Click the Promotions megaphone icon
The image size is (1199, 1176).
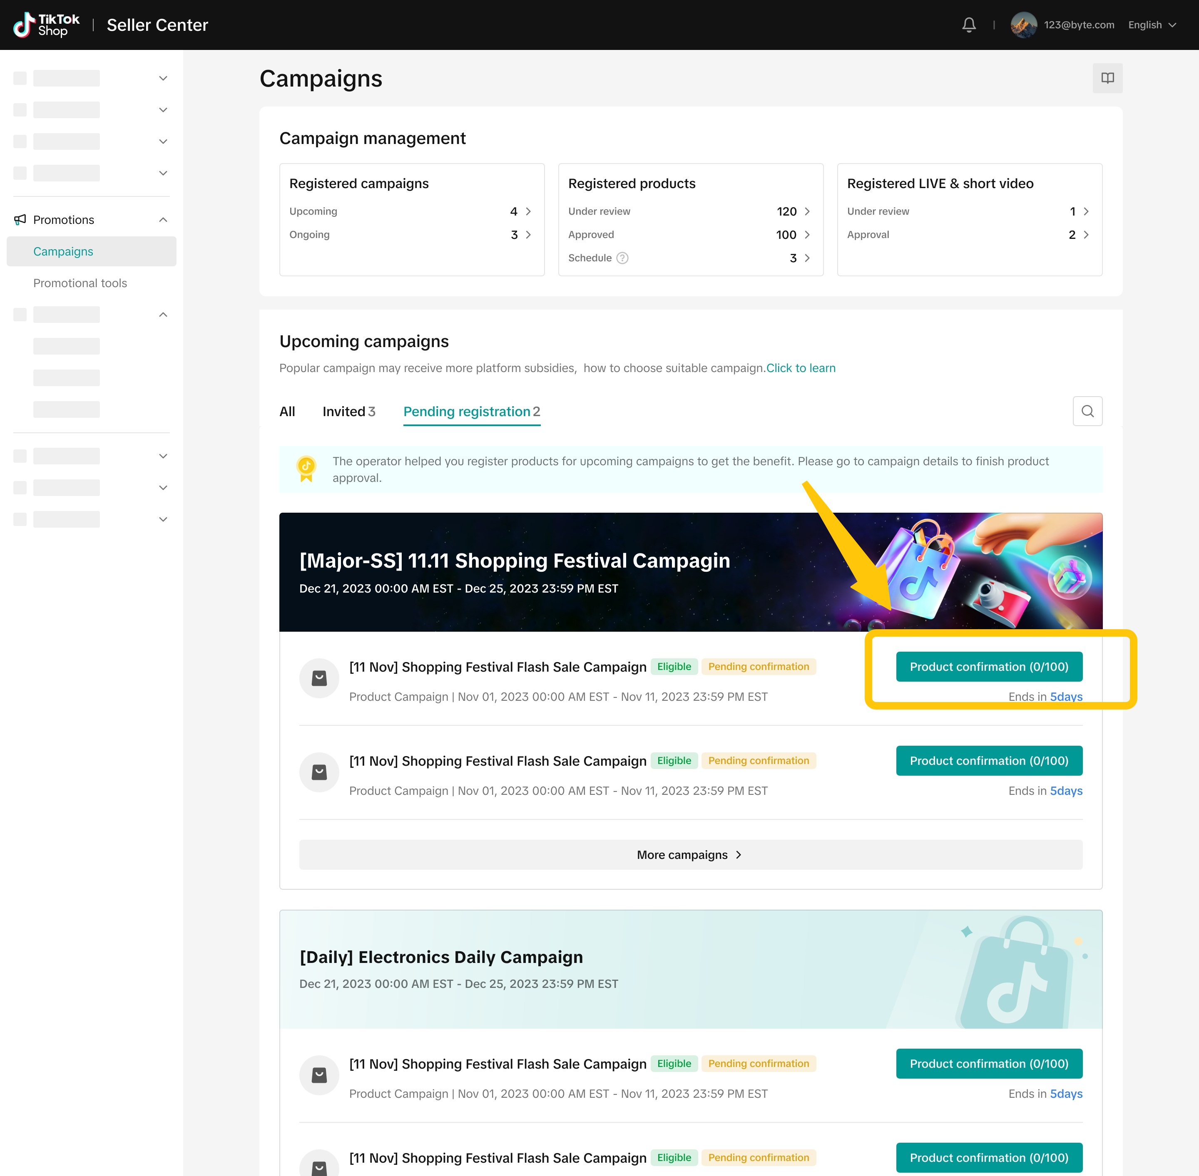(x=20, y=220)
